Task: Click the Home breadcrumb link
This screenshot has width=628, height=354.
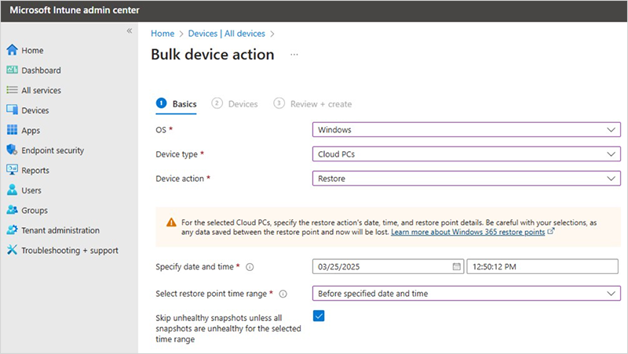Action: [x=162, y=34]
